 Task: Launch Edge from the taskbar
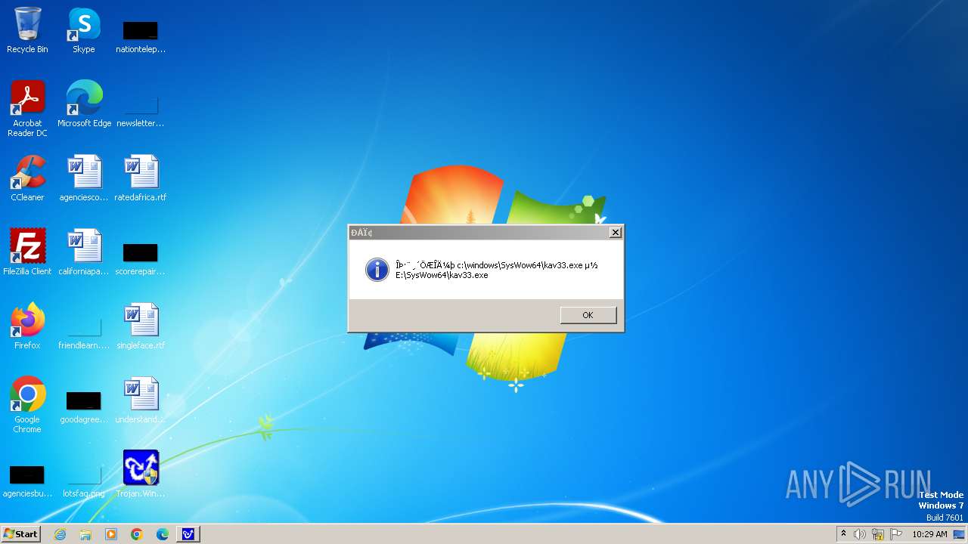pos(163,534)
